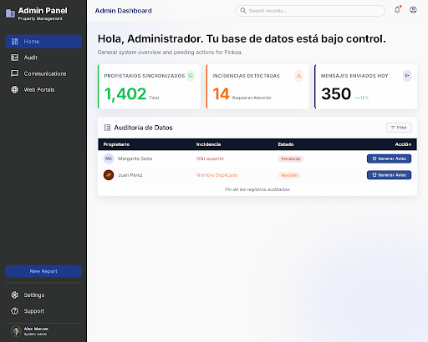428x342 pixels.
Task: Click the Acción column header
Action: click(x=403, y=144)
